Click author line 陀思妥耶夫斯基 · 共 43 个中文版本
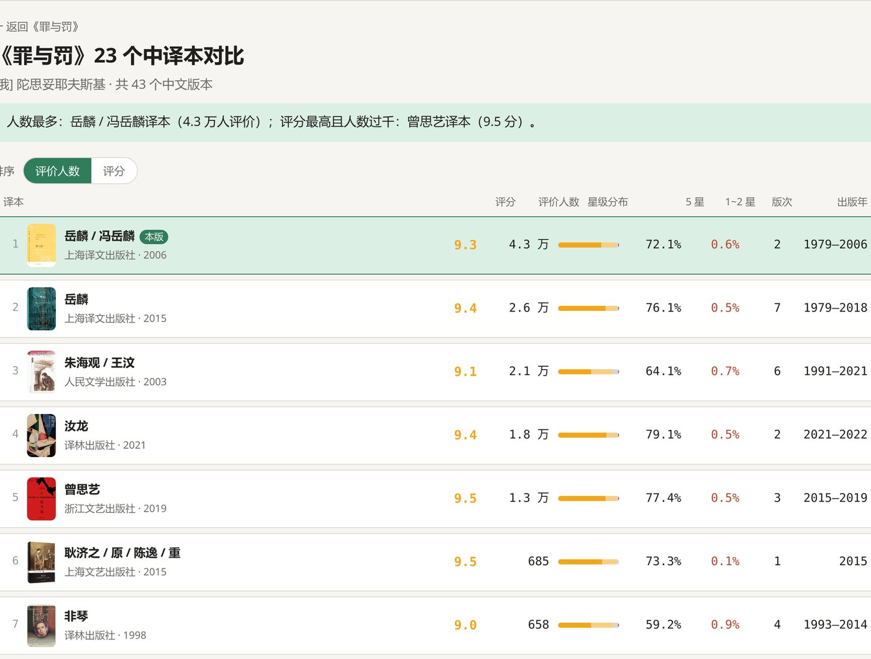The width and height of the screenshot is (871, 659). (106, 85)
